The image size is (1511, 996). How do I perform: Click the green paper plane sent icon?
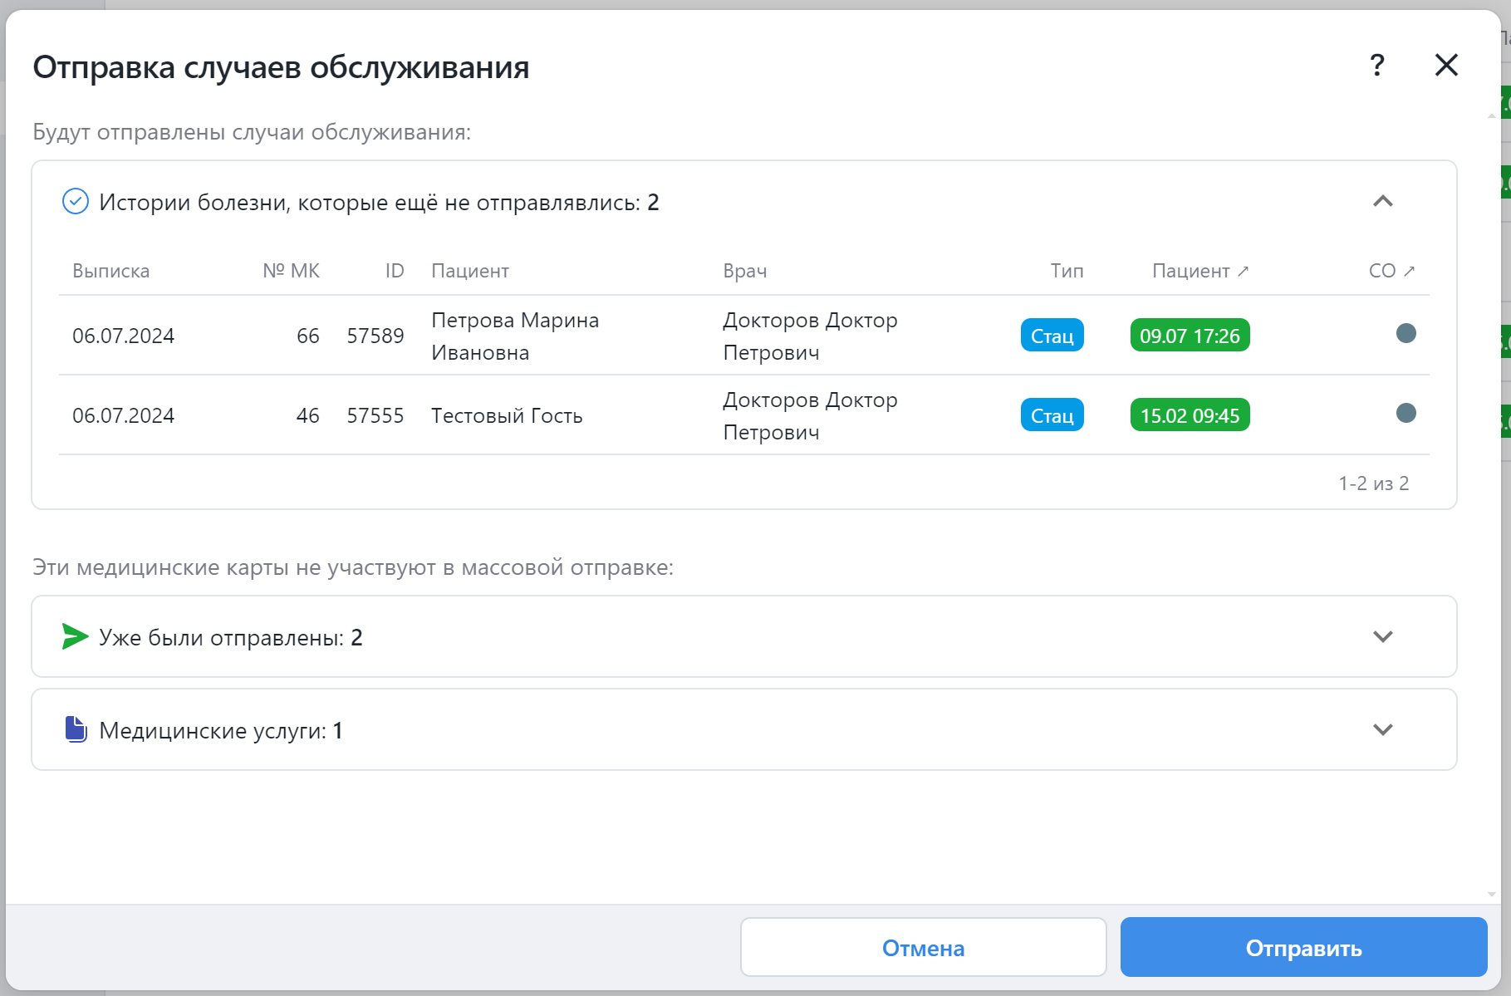click(x=75, y=637)
